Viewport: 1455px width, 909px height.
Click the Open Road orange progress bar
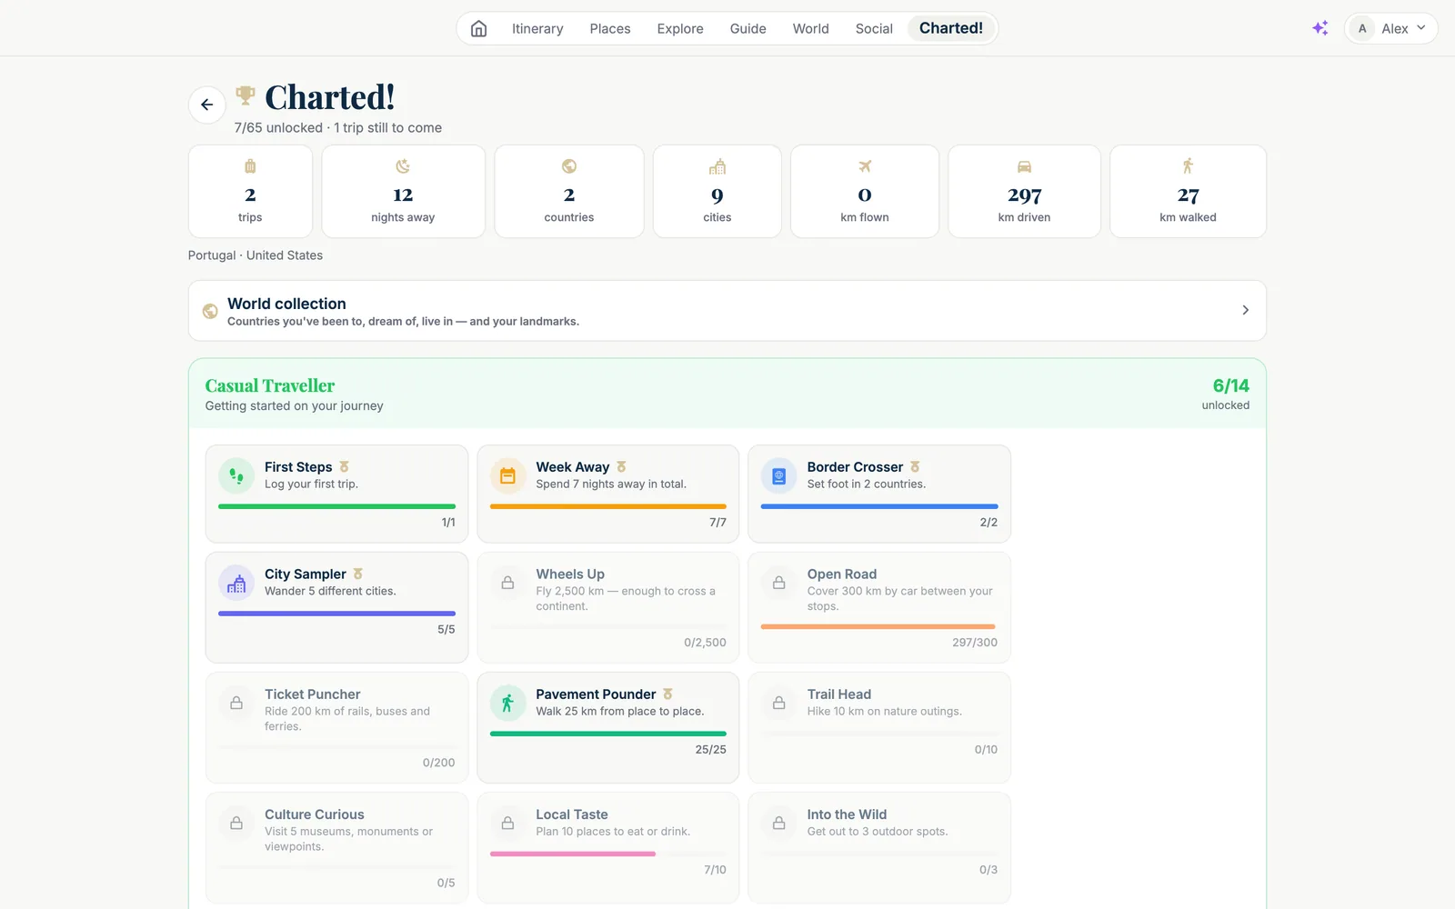tap(878, 626)
